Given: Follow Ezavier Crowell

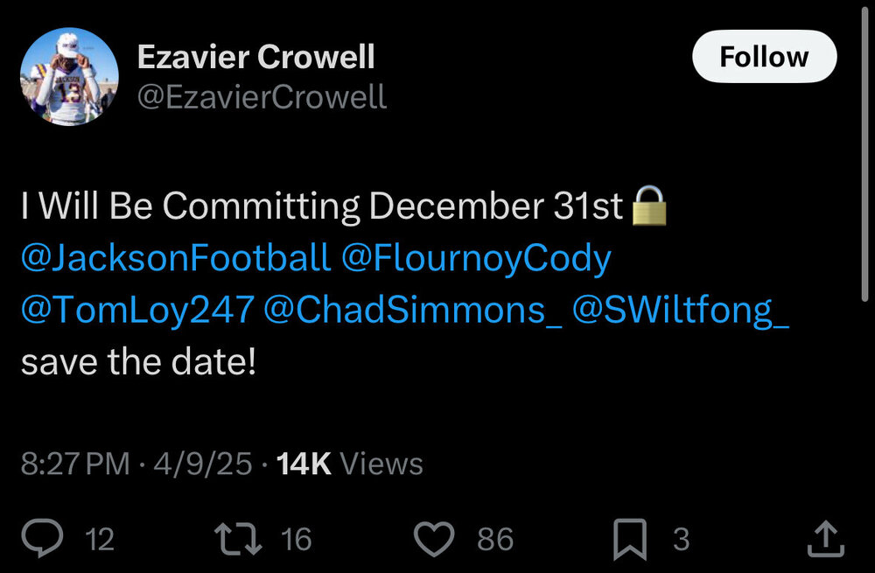Looking at the screenshot, I should click(764, 58).
